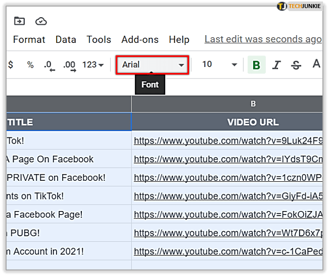329x276 pixels.
Task: Open the text color tool
Action: pyautogui.click(x=316, y=64)
